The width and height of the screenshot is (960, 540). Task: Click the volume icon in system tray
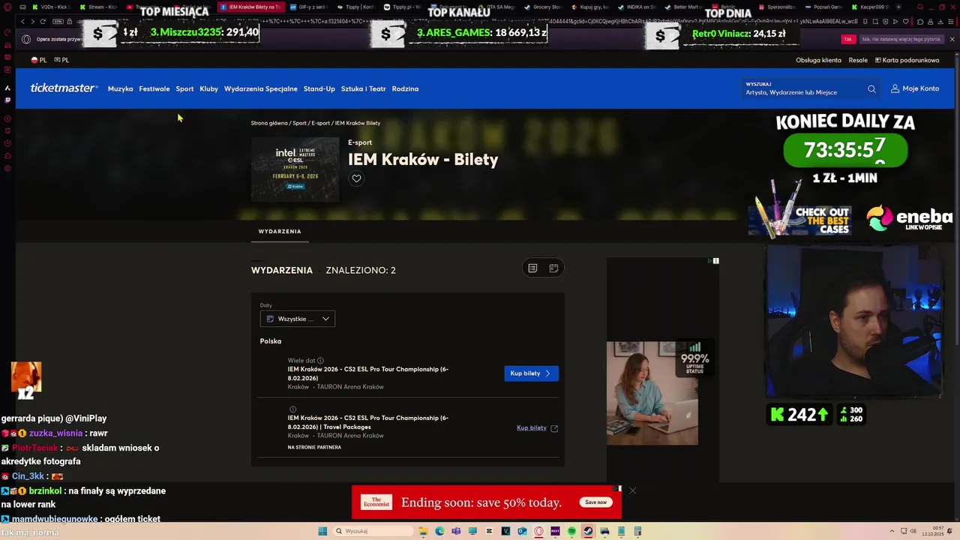tap(913, 531)
